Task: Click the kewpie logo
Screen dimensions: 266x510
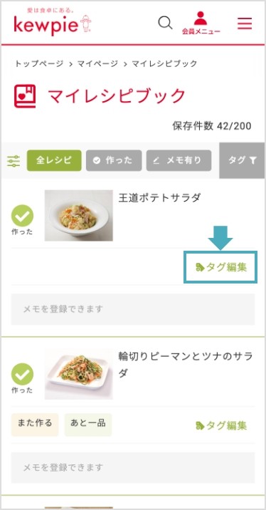Action: pyautogui.click(x=53, y=22)
